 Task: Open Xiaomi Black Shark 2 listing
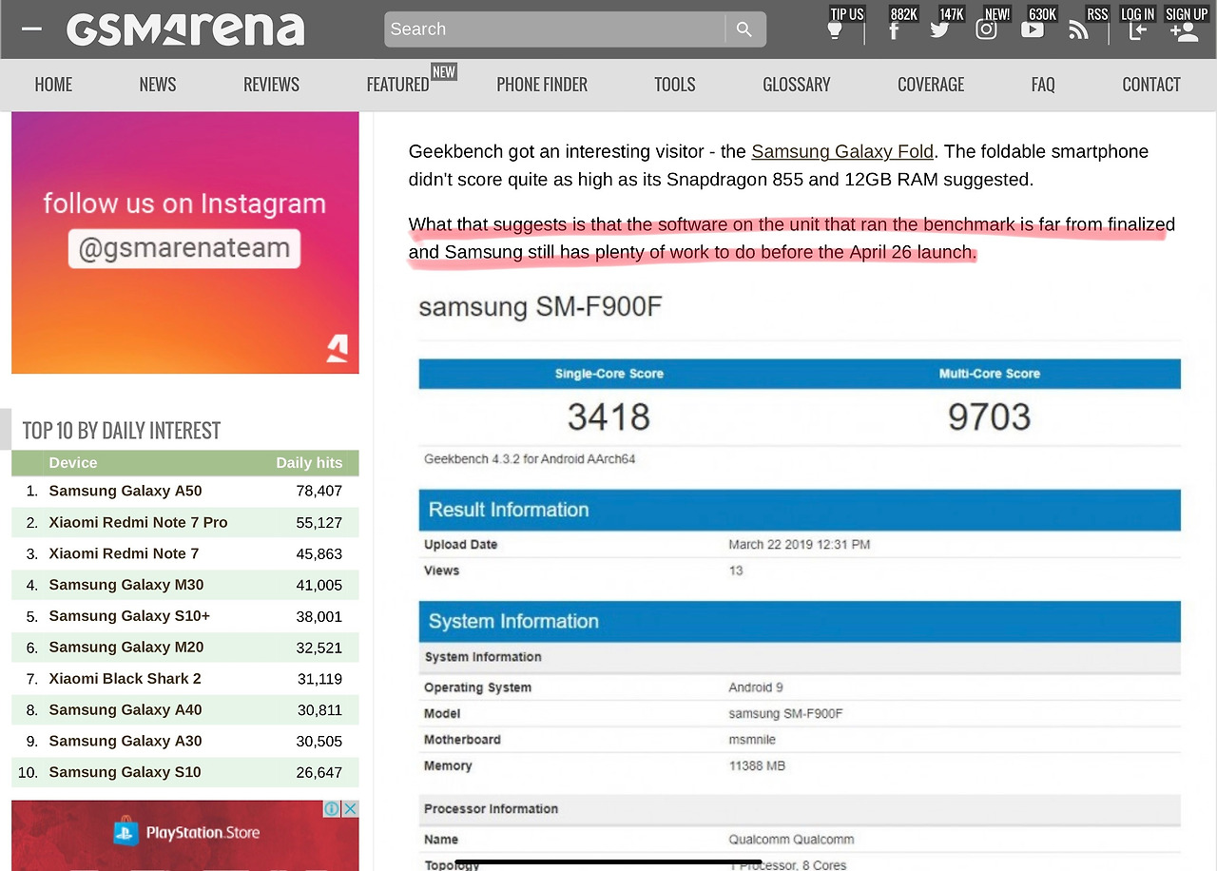tap(125, 679)
